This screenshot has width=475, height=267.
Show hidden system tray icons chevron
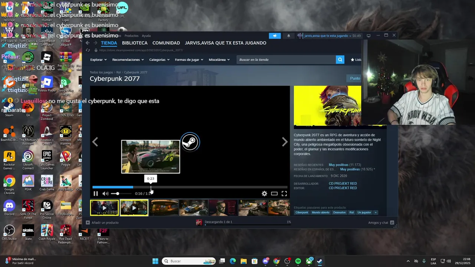(408, 261)
